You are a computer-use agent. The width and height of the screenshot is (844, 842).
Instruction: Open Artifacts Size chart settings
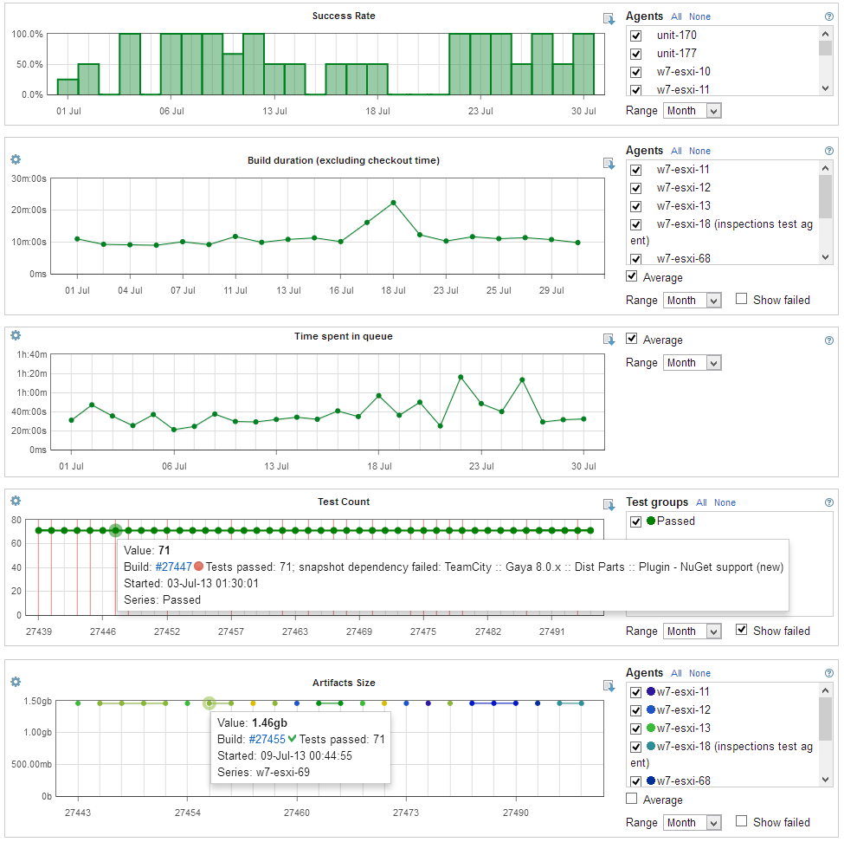click(15, 682)
